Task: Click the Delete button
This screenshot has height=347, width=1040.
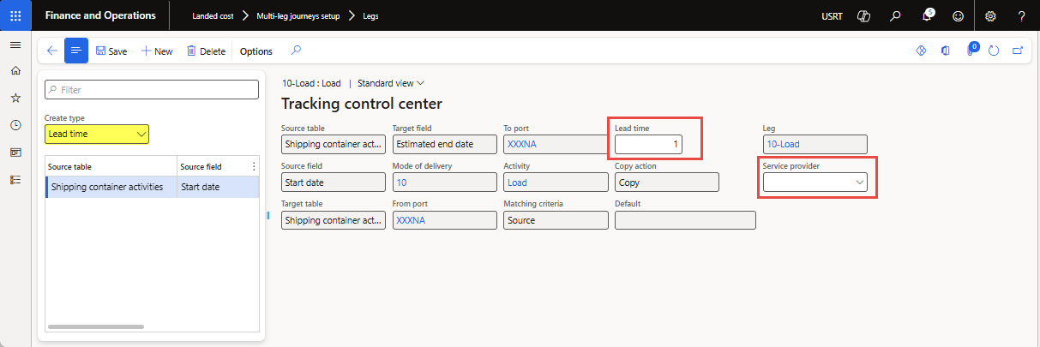Action: [x=206, y=51]
